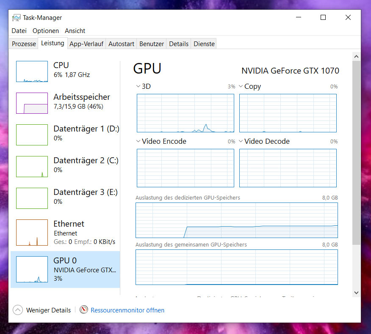Select the Datenträger 3 (E:) label

[86, 192]
